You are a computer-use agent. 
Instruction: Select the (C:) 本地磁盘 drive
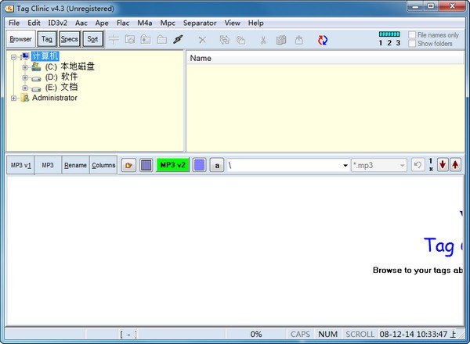click(x=70, y=66)
